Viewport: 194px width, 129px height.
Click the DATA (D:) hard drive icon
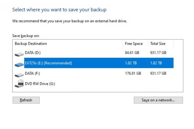coord(19,54)
